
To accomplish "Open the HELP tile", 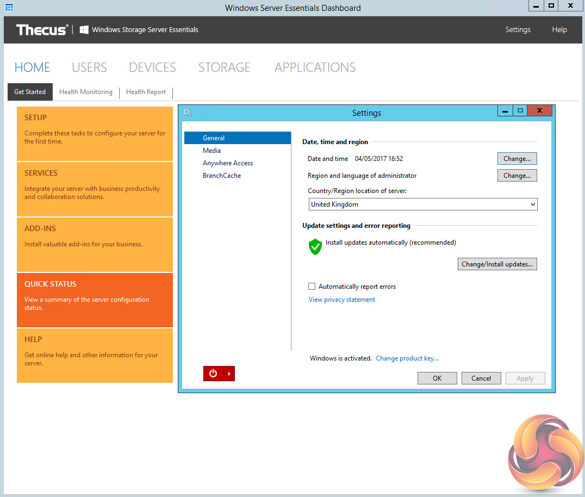I will [x=95, y=356].
